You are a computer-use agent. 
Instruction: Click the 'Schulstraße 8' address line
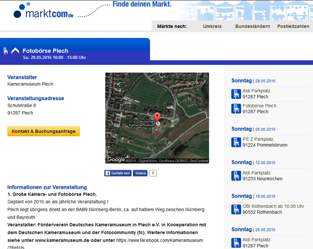click(21, 105)
